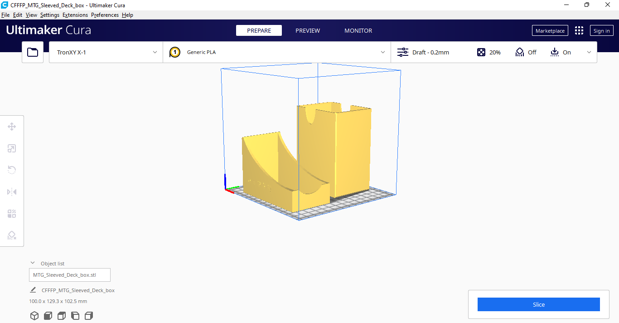This screenshot has height=323, width=619.
Task: Click the CFFFP_MTG_Sleeved_Deck_box job name
Action: pos(78,290)
